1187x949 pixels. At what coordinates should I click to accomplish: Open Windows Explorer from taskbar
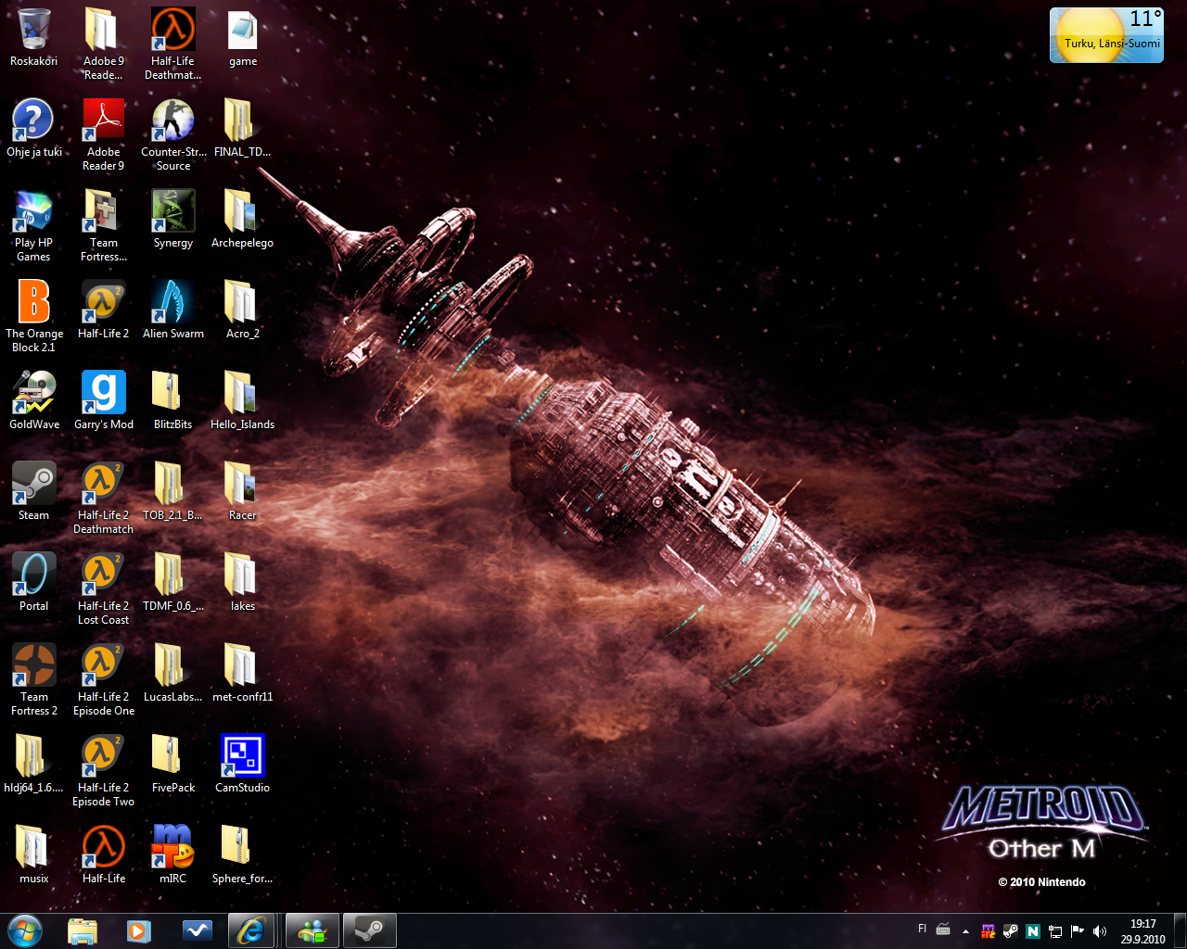[x=83, y=930]
